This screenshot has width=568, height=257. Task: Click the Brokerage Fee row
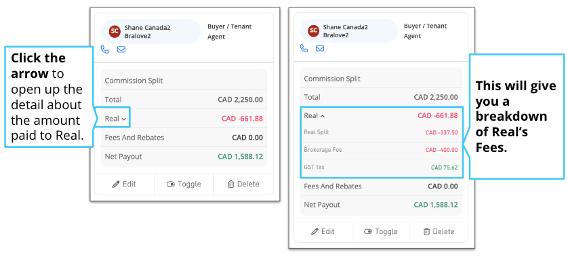click(381, 150)
